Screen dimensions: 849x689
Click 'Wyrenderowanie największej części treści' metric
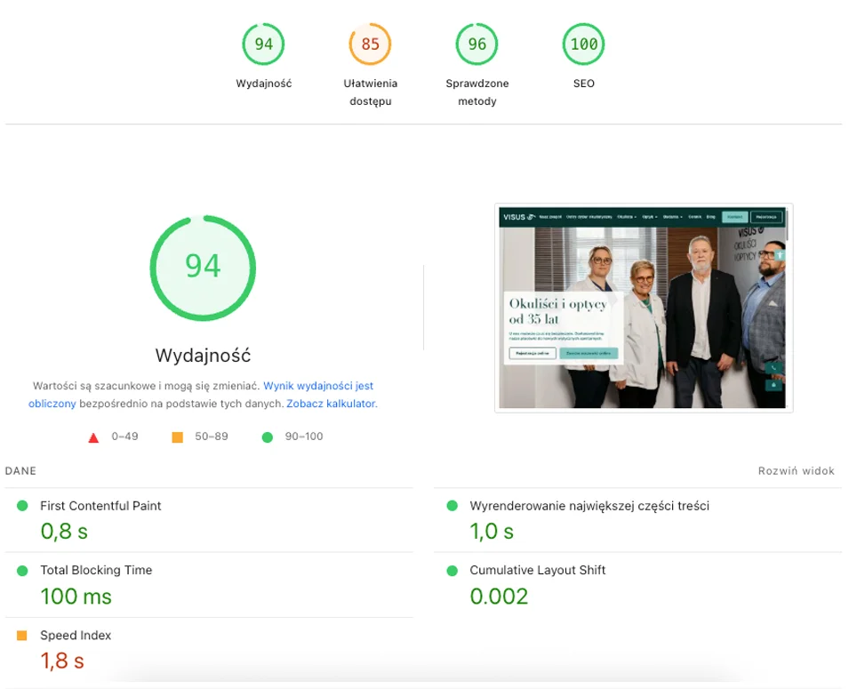589,506
